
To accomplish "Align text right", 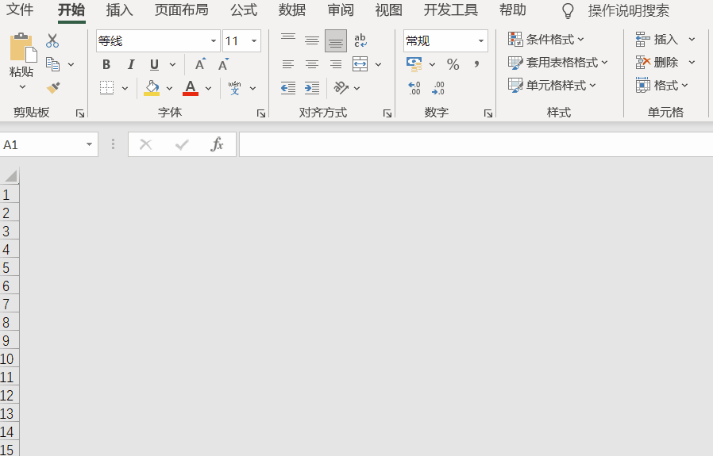I will (x=336, y=64).
